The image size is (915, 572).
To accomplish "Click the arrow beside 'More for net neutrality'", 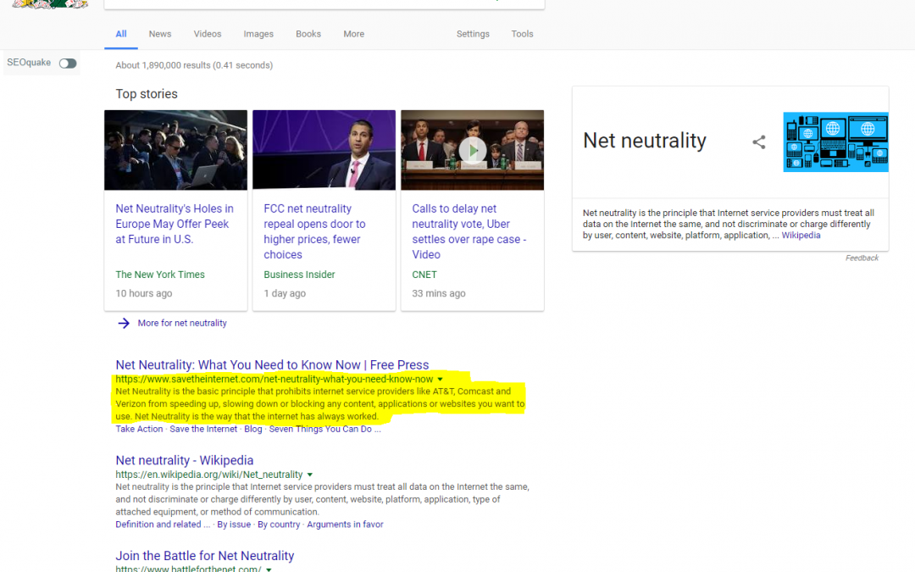I will (124, 323).
